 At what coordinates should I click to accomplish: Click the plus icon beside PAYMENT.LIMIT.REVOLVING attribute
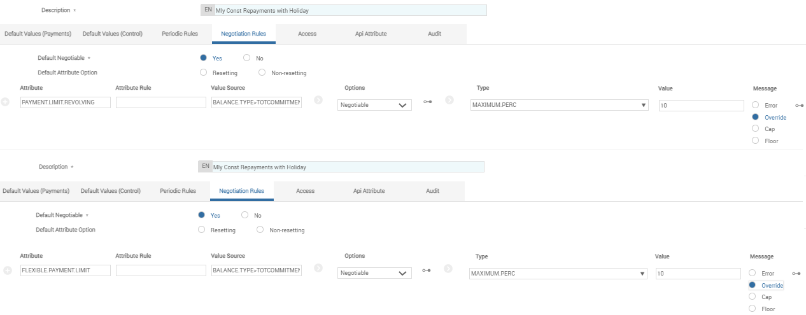[x=6, y=102]
